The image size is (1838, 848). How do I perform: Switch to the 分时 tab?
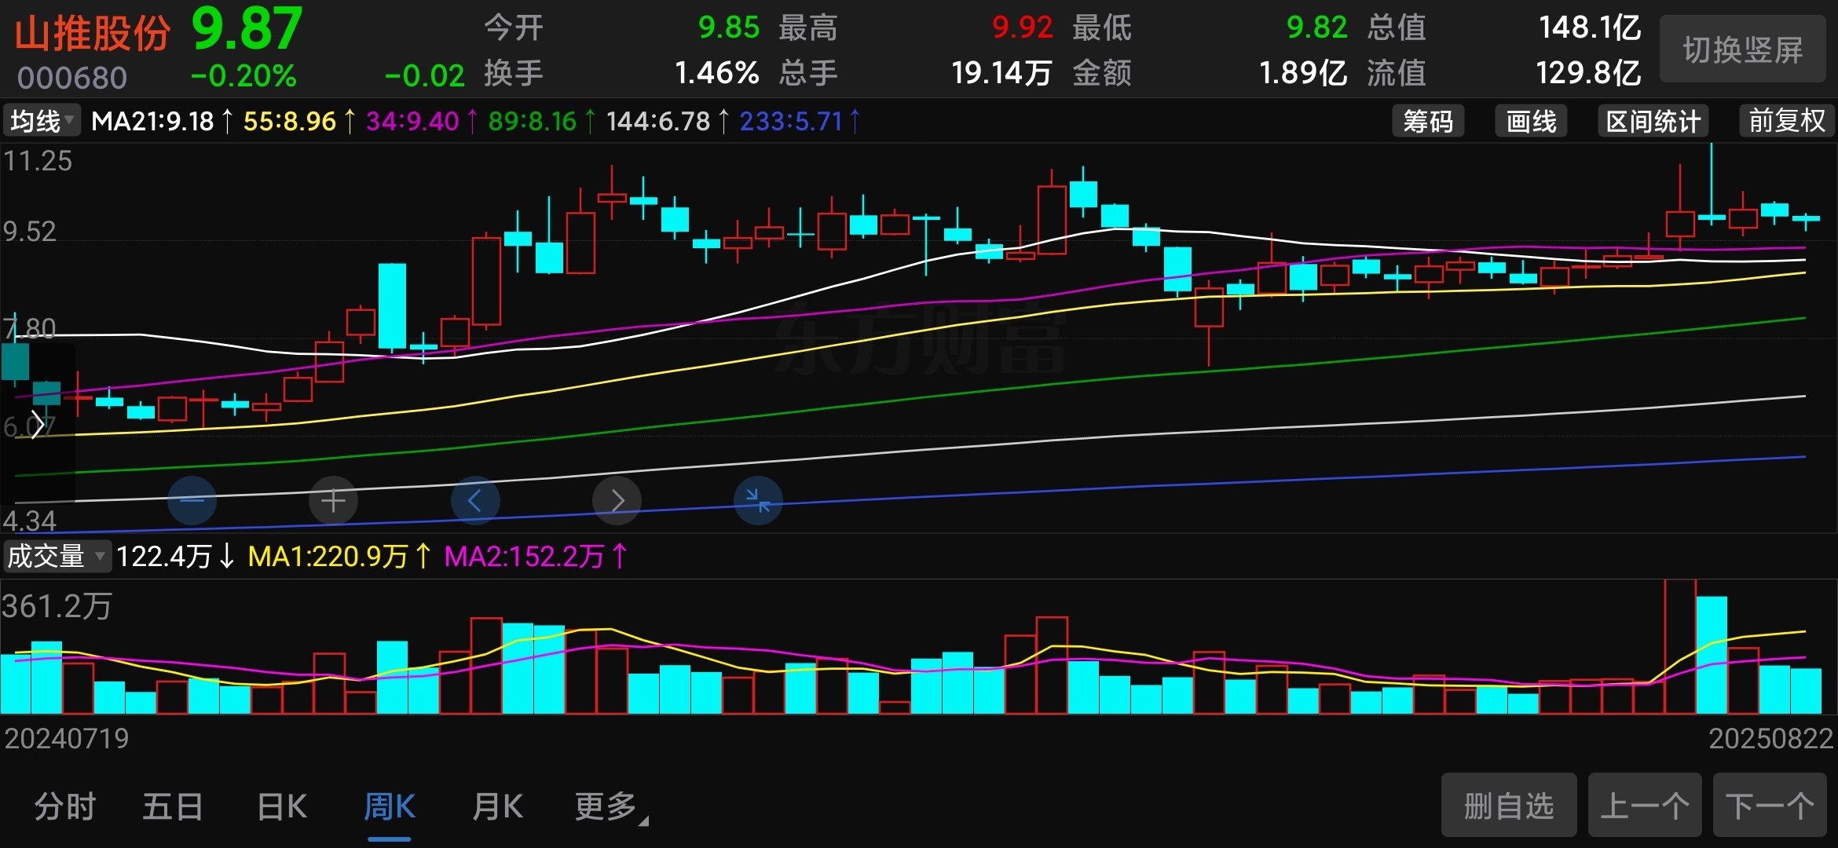coord(65,806)
